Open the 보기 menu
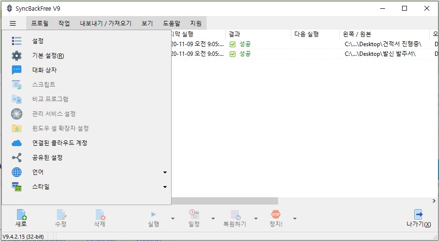 (x=147, y=23)
